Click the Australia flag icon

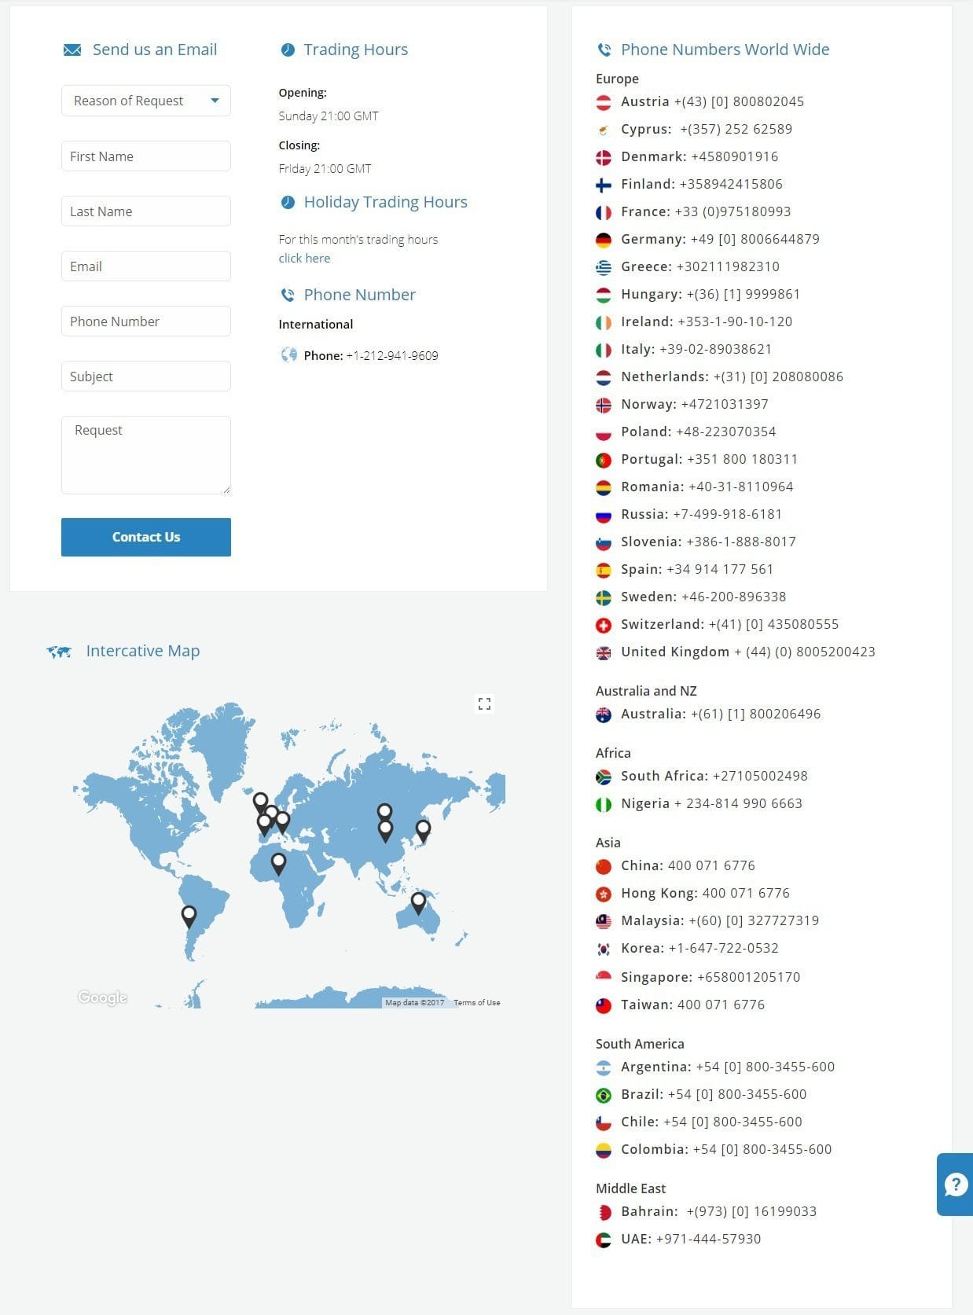click(604, 714)
